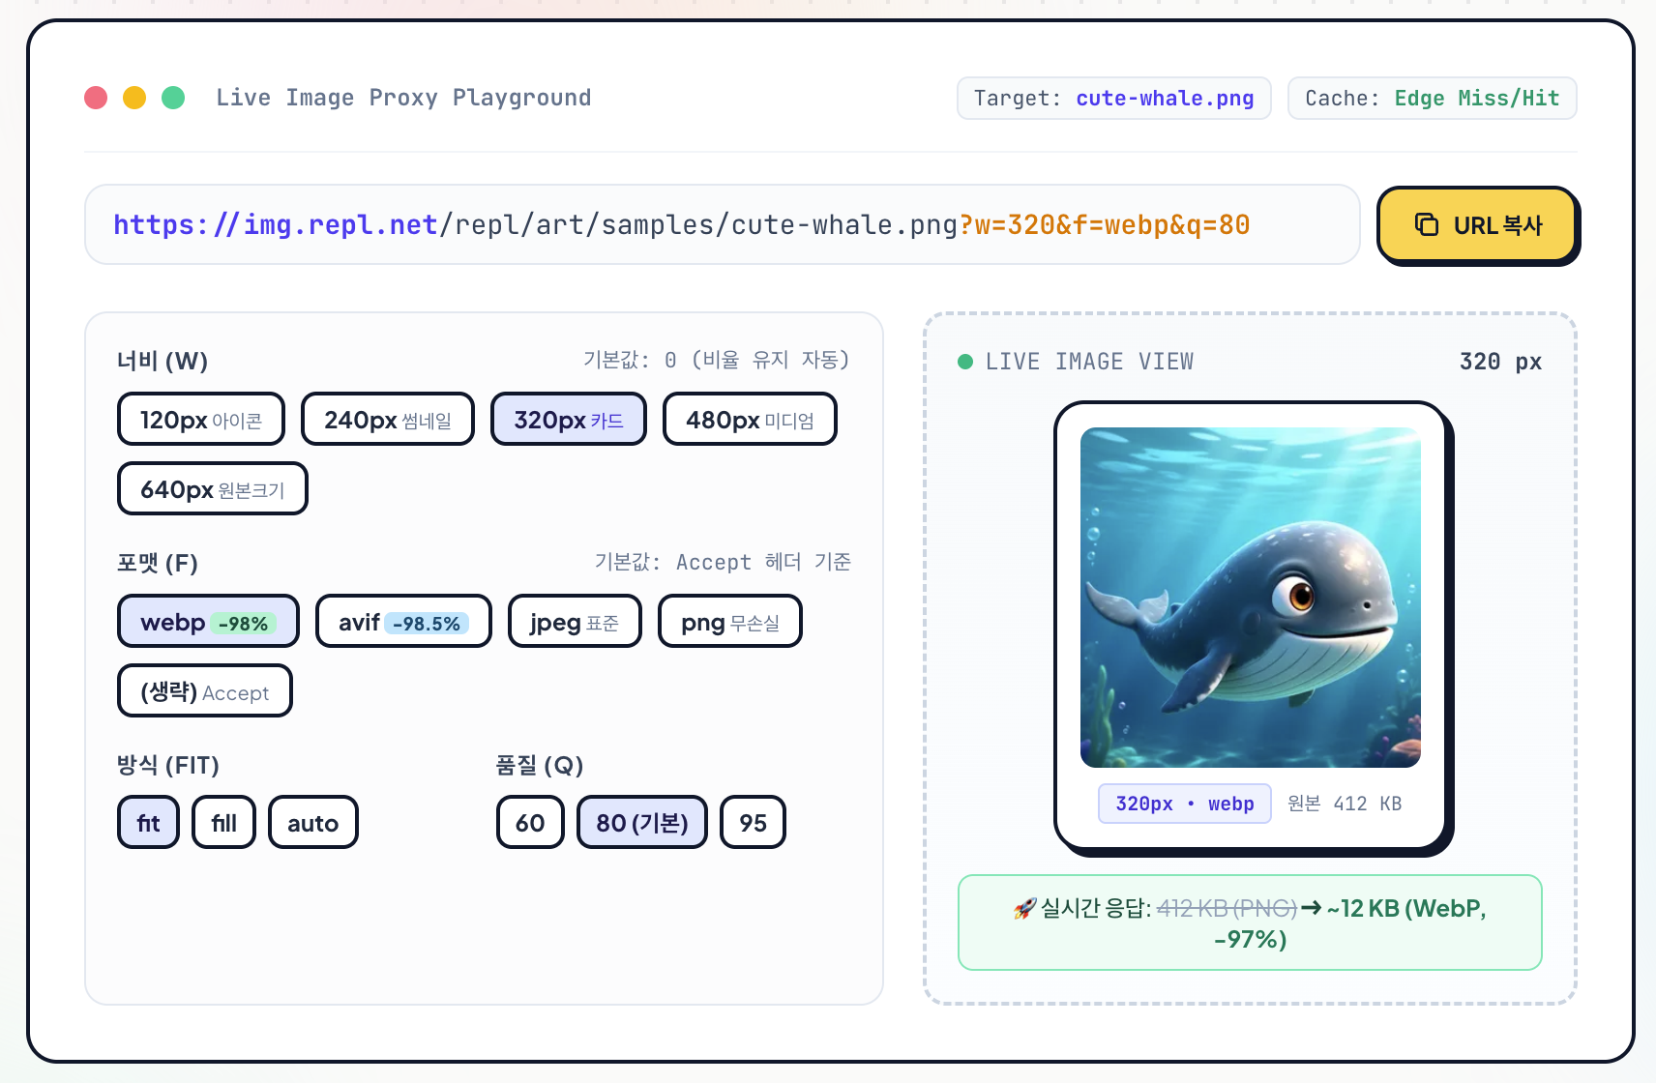Click the 실시간 응답 result banner
This screenshot has height=1083, width=1656.
click(1250, 922)
